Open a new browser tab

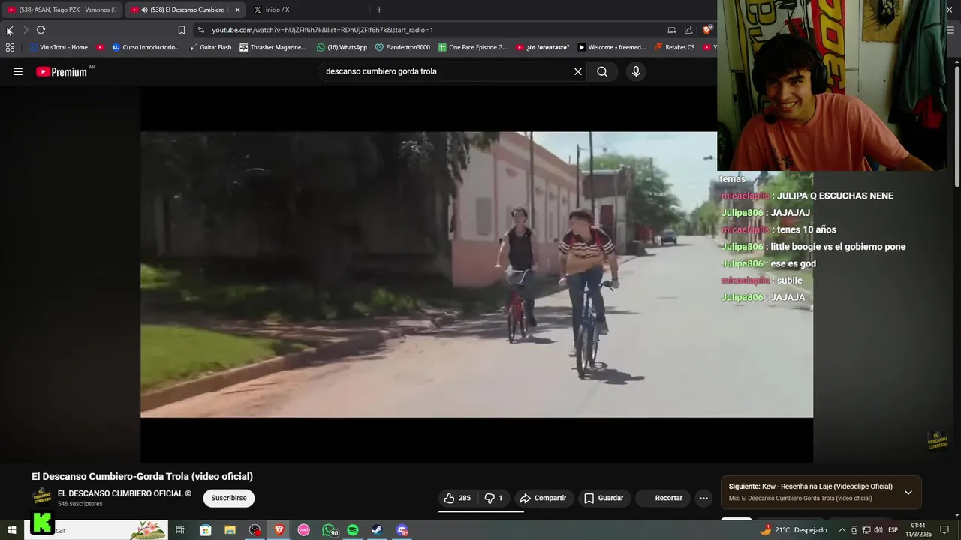click(x=379, y=10)
